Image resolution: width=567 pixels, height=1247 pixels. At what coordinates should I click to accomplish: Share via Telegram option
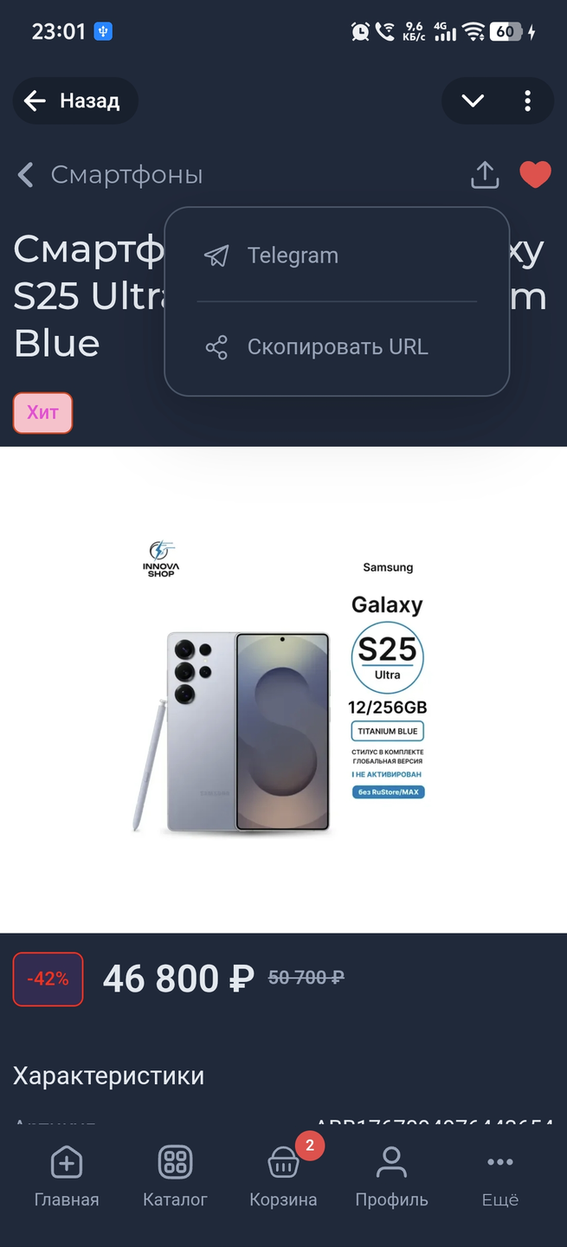(x=337, y=255)
